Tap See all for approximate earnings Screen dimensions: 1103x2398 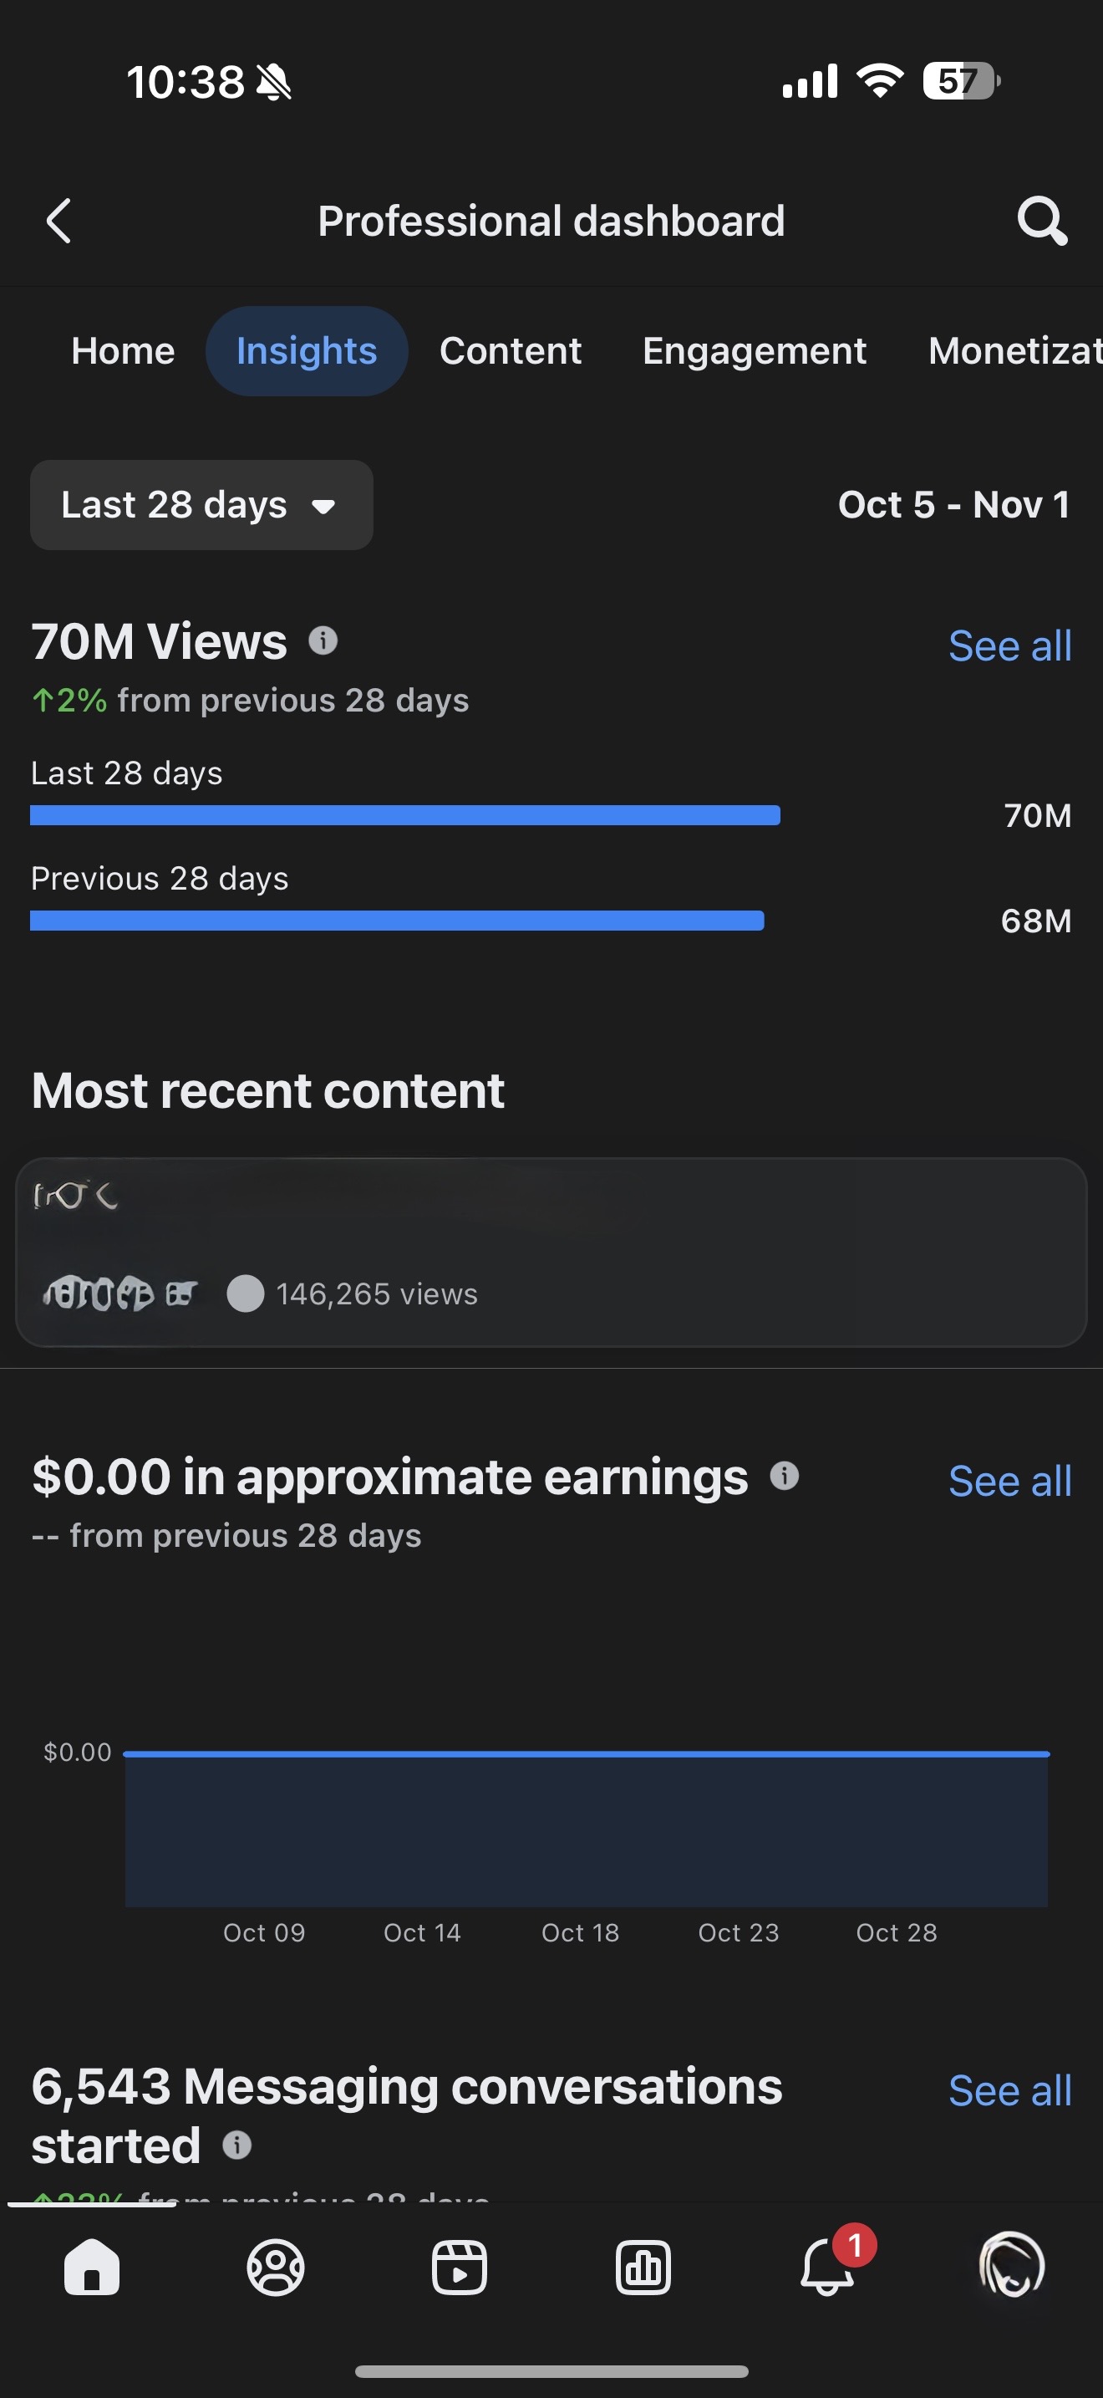pos(1009,1481)
